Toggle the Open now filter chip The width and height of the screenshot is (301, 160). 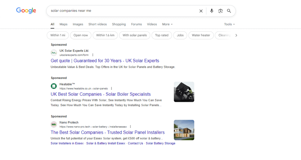pyautogui.click(x=81, y=35)
